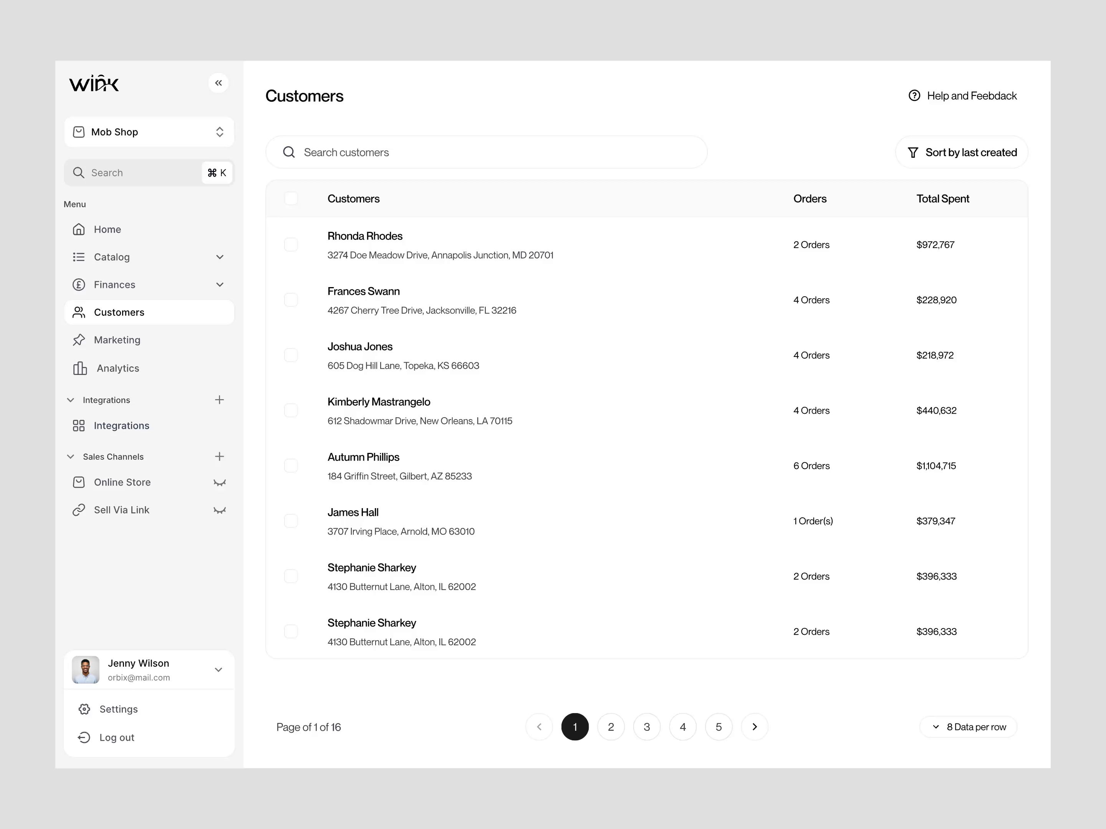Click the sidebar search magnifier icon

pyautogui.click(x=78, y=173)
